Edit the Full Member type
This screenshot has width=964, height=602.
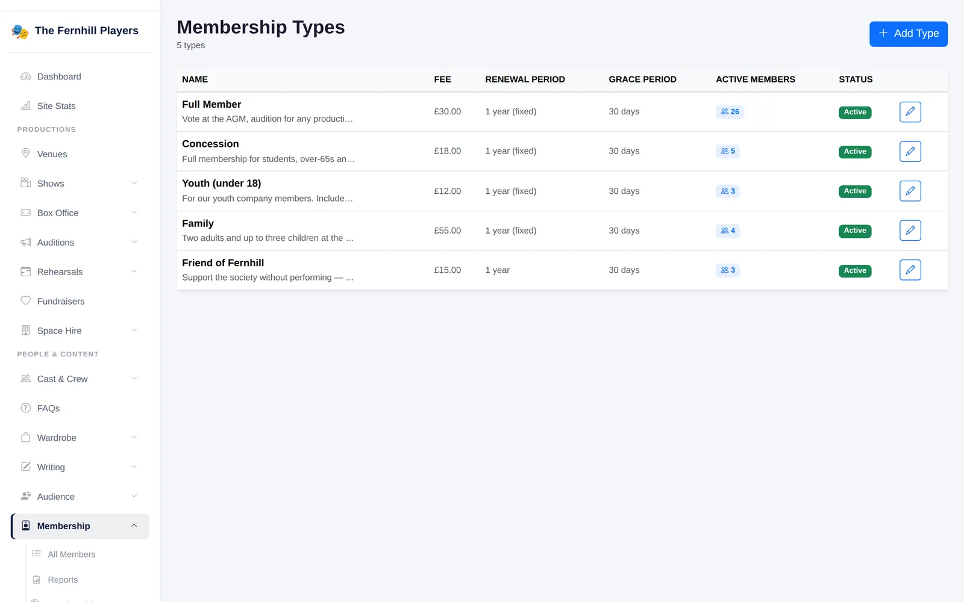click(910, 111)
